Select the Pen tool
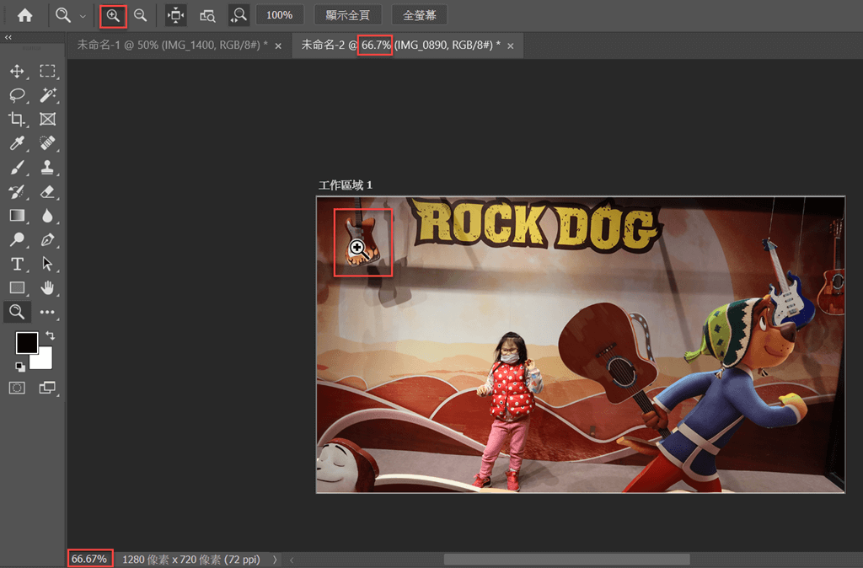This screenshot has height=568, width=863. (47, 239)
